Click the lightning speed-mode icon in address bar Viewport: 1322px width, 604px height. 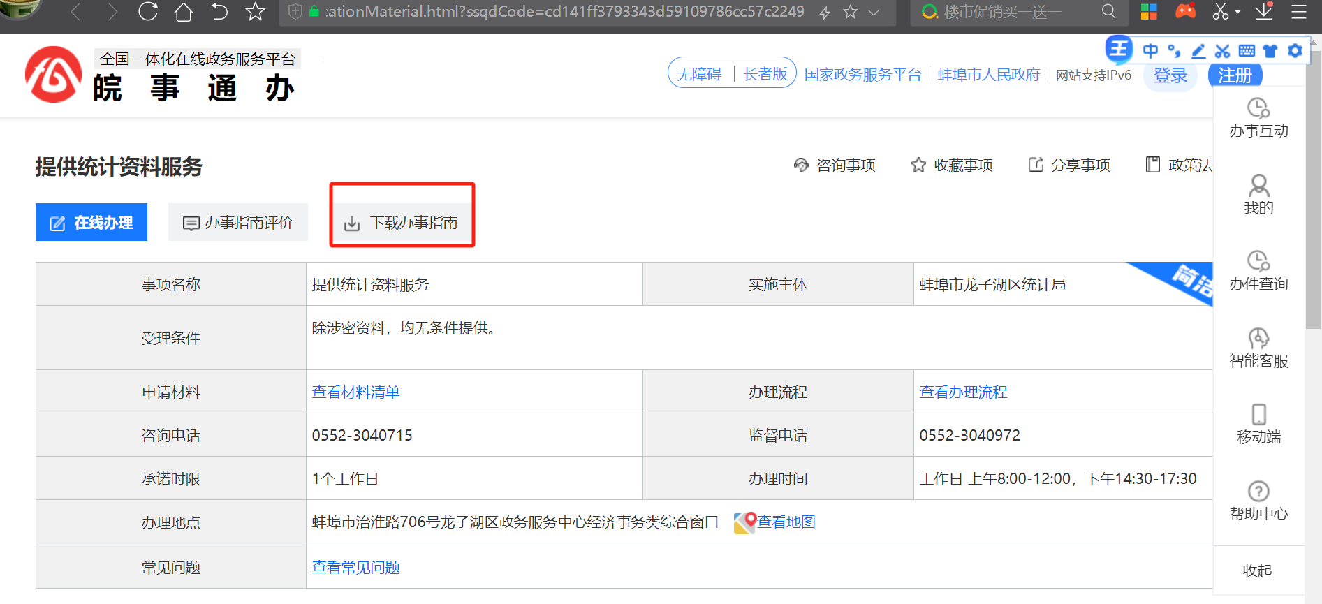tap(825, 13)
